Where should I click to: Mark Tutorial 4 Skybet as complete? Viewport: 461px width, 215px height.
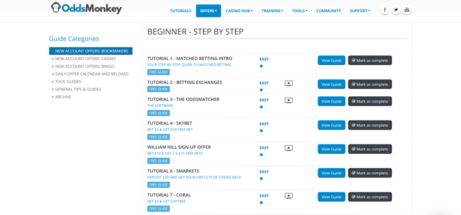pyautogui.click(x=370, y=125)
